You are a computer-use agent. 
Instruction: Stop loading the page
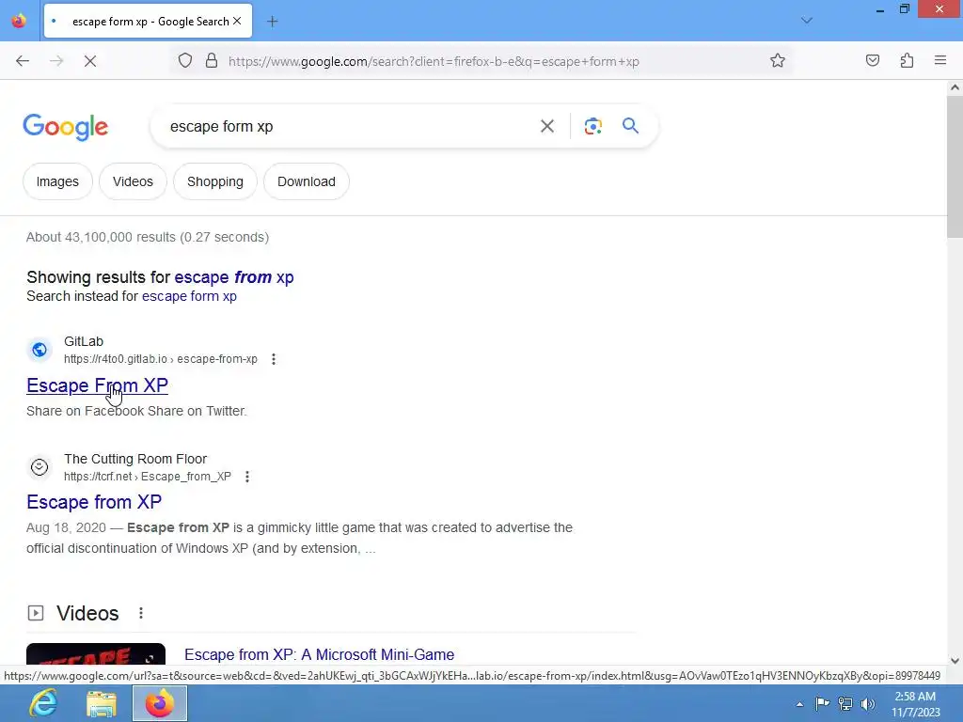pyautogui.click(x=90, y=61)
